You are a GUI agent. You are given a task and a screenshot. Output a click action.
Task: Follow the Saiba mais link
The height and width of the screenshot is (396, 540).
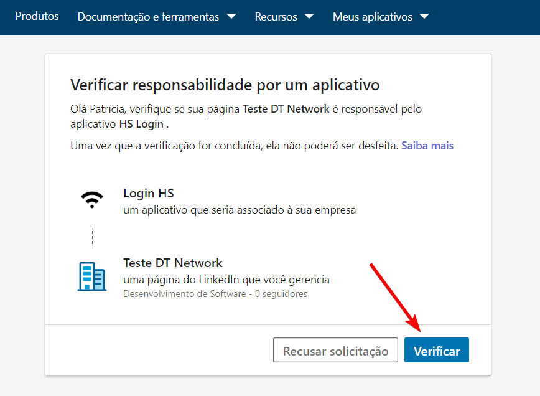[x=427, y=146]
